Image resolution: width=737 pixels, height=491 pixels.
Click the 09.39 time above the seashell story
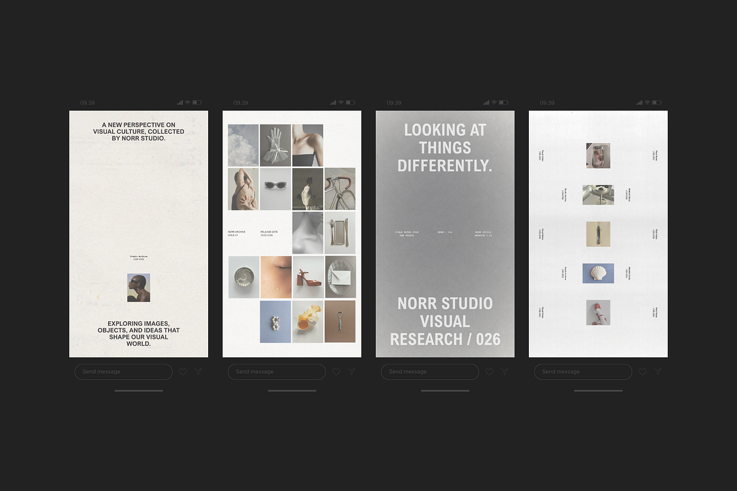click(547, 102)
